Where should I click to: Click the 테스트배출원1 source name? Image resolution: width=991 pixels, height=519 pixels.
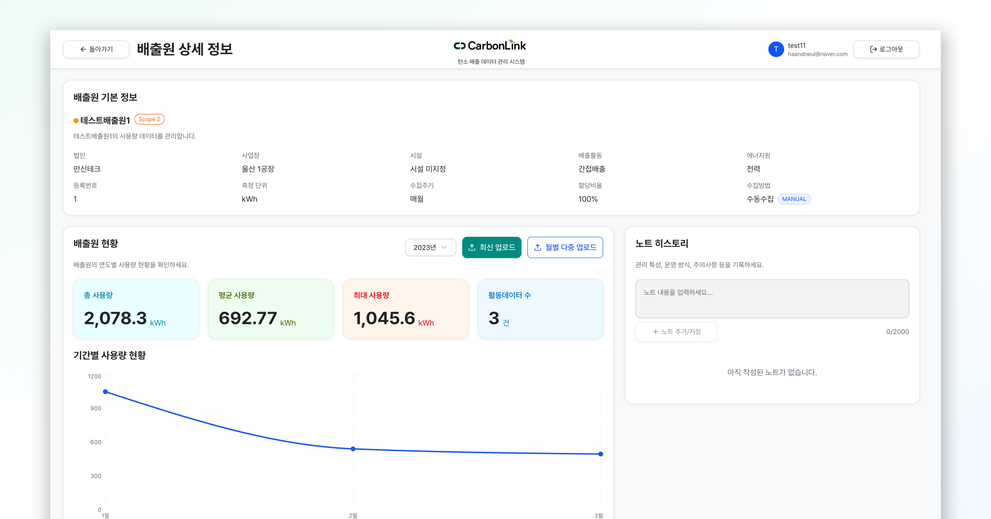point(105,121)
